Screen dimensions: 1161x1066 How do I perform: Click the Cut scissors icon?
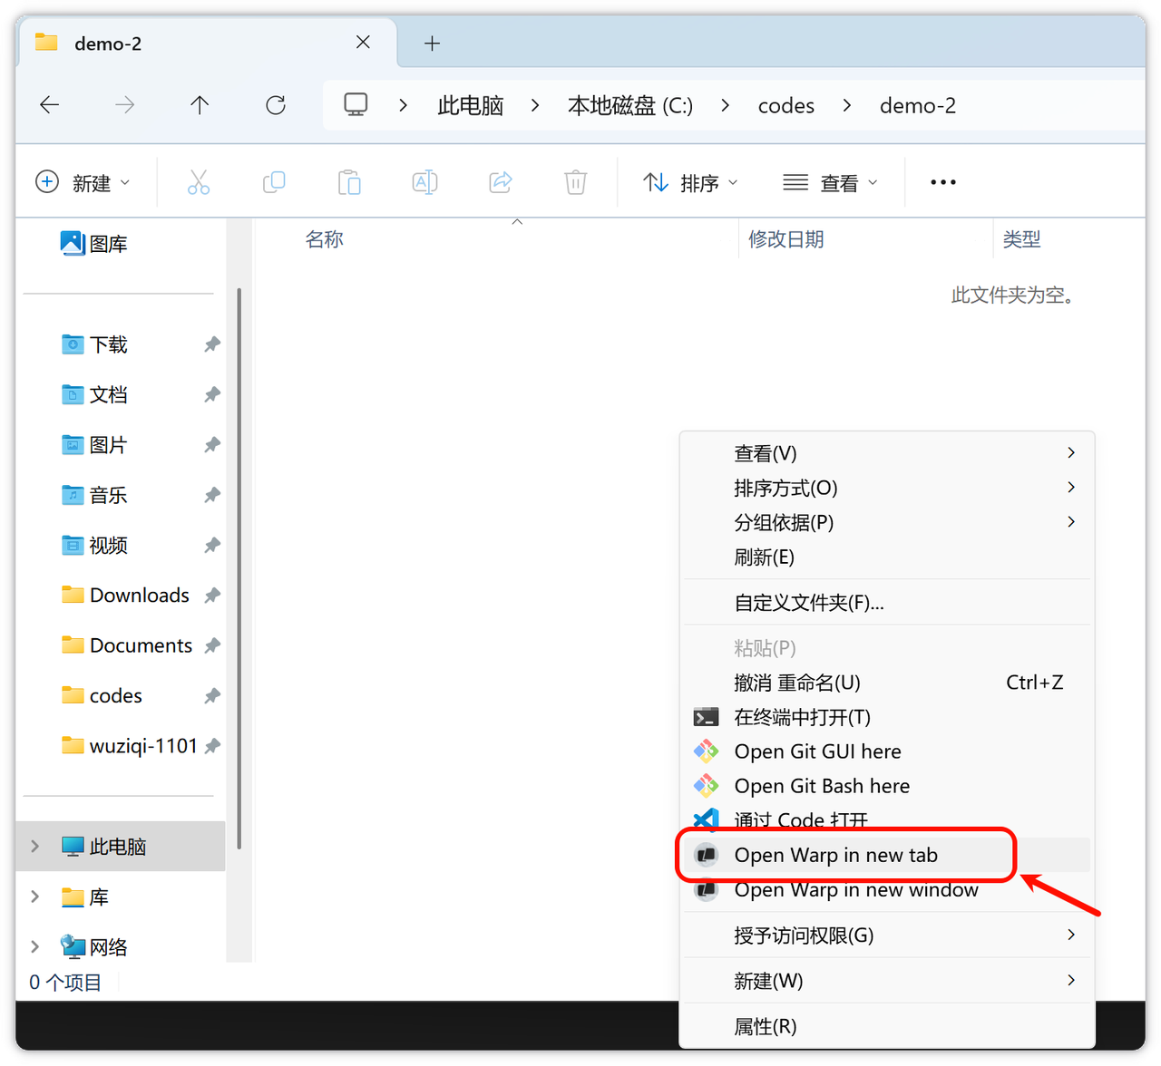[199, 182]
